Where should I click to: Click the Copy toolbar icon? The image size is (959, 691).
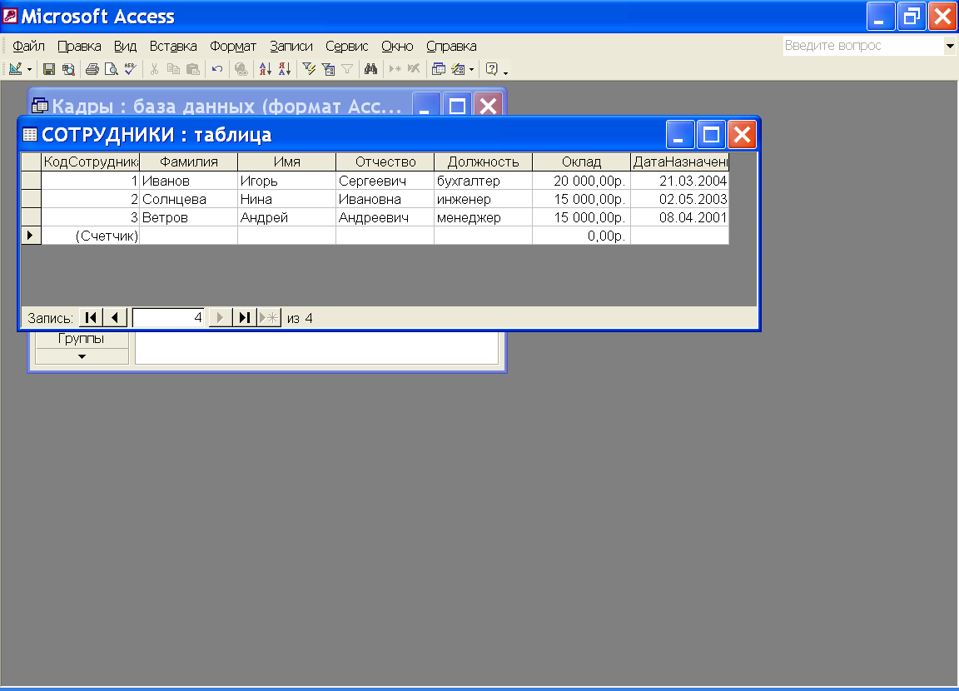click(x=174, y=69)
